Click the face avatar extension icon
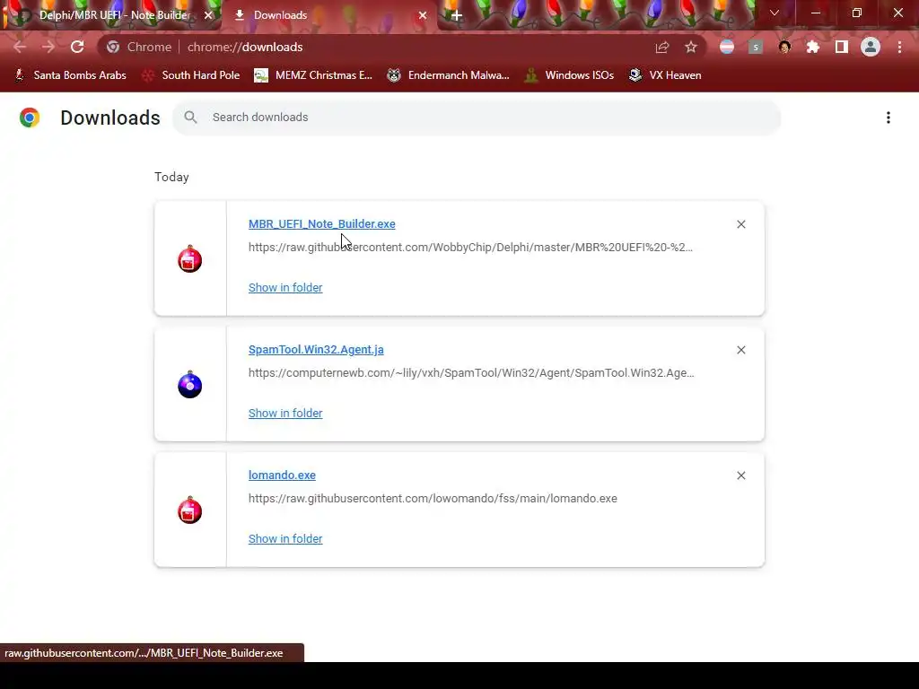919x689 pixels. pos(784,47)
